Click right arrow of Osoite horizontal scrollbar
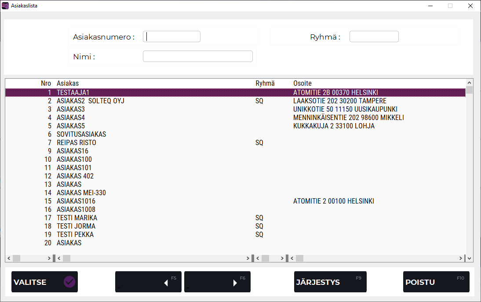 (x=461, y=258)
